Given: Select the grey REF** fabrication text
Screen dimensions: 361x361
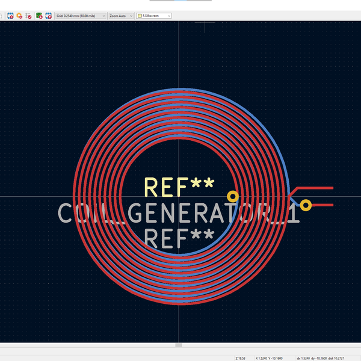Looking at the screenshot, I should 179,238.
